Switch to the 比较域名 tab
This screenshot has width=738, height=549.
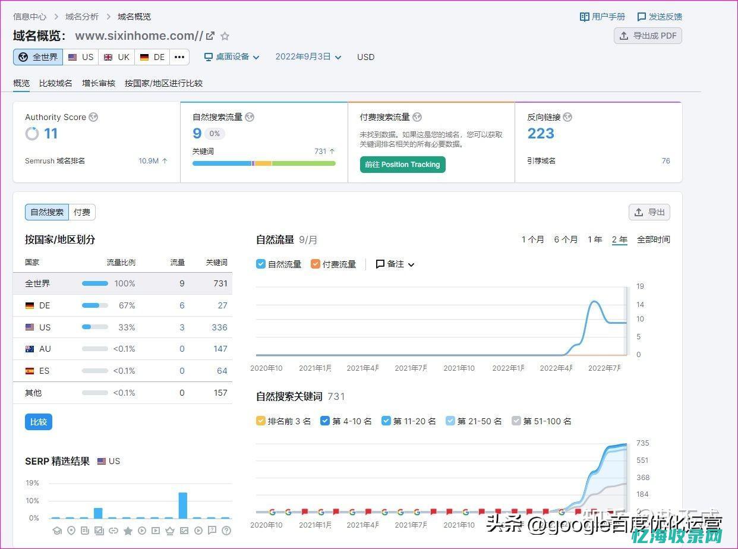tap(55, 83)
